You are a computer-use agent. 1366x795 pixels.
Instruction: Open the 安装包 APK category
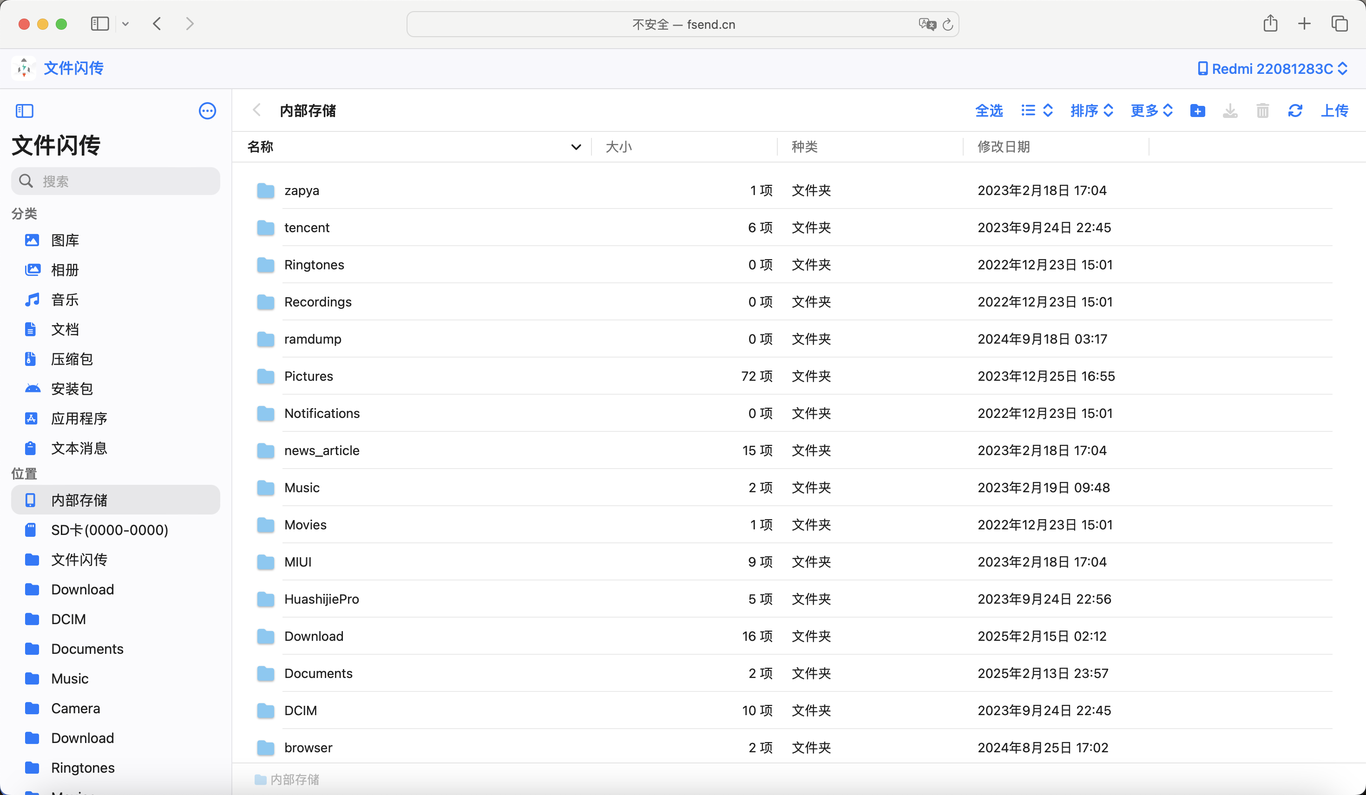tap(115, 389)
